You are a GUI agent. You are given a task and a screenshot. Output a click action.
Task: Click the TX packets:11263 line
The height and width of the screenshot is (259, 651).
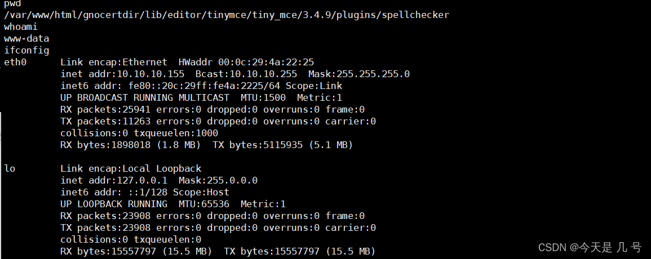tap(218, 122)
